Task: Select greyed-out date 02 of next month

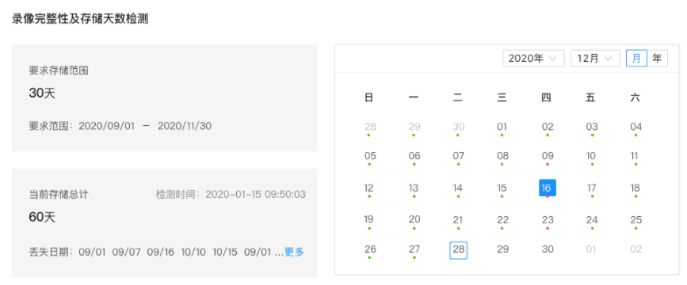Action: pos(635,249)
